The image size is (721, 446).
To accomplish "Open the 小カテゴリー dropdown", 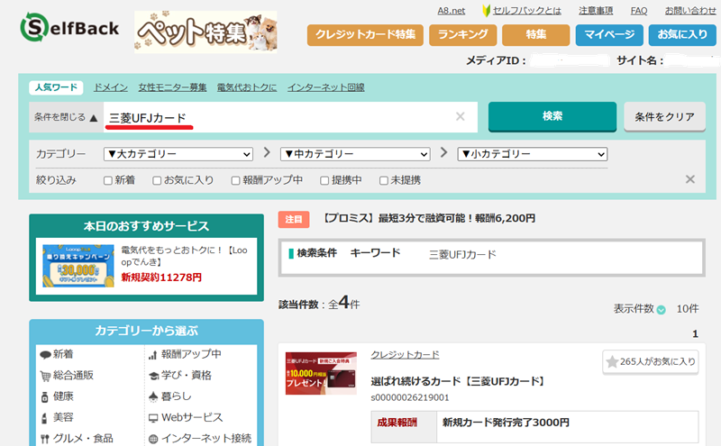I will pos(533,154).
